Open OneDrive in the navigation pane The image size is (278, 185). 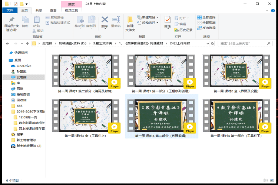coord(23,66)
